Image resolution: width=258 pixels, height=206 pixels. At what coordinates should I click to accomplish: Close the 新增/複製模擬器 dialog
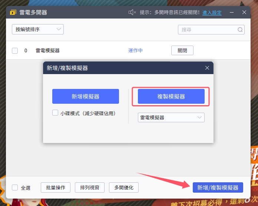pos(207,68)
